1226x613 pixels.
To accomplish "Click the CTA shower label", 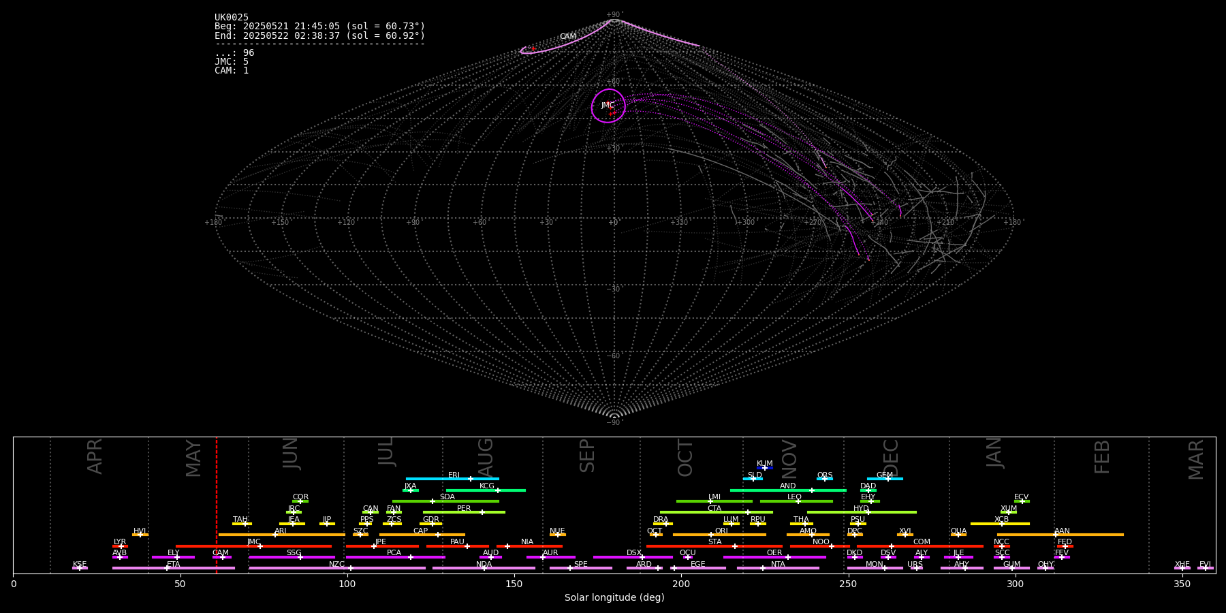I will pyautogui.click(x=714, y=509).
